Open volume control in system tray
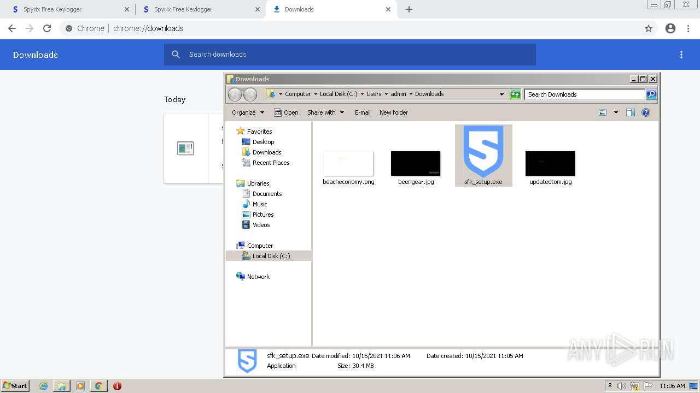 tap(622, 386)
